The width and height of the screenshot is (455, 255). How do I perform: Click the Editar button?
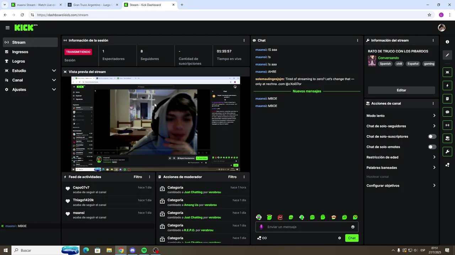click(x=401, y=90)
